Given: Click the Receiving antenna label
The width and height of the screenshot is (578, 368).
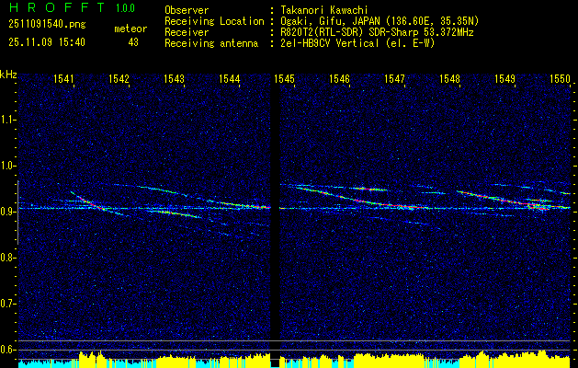Looking at the screenshot, I should point(211,43).
